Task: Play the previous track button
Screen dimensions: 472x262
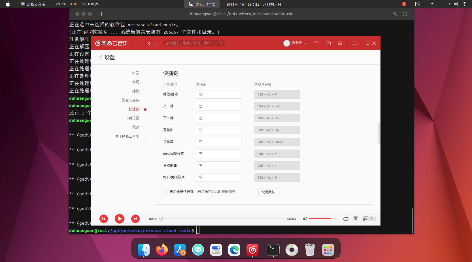Action: 104,219
